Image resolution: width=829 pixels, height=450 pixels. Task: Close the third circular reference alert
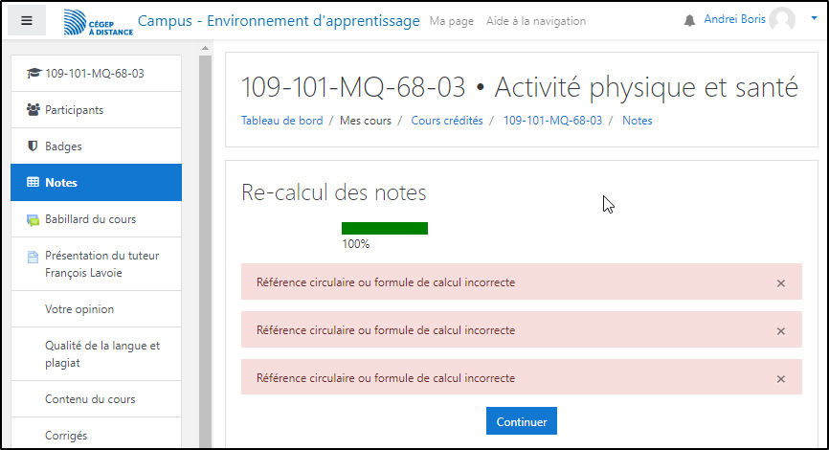click(781, 379)
